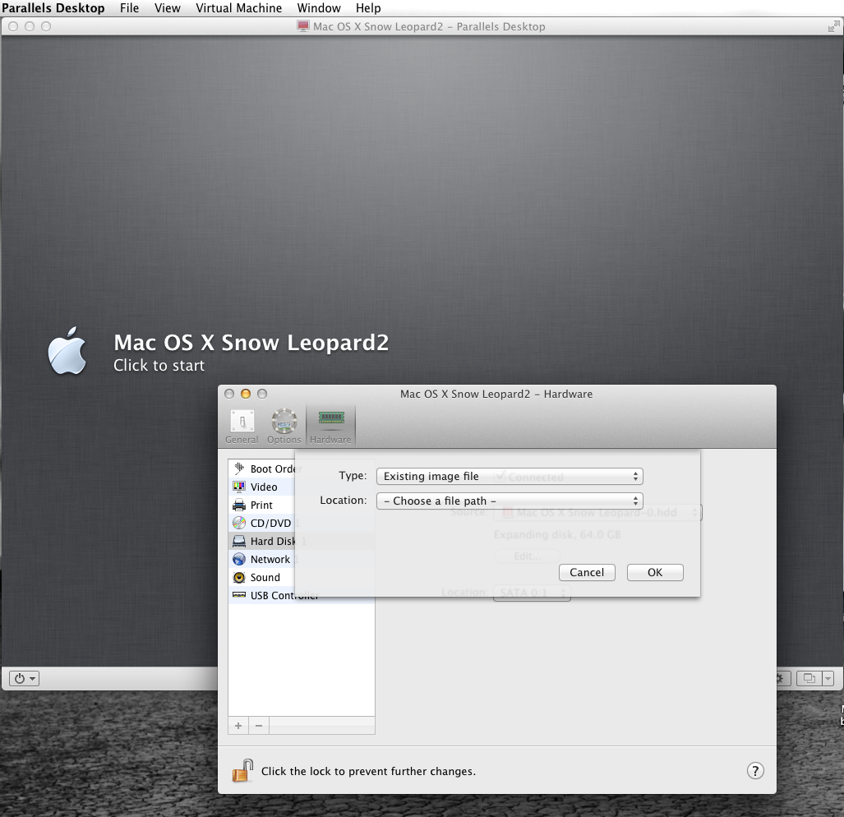The image size is (844, 817).
Task: Click the Hard Disk drive icon
Action: 239,541
